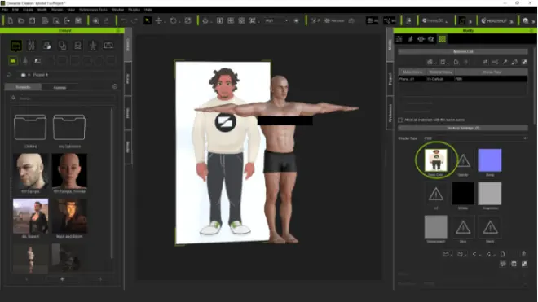Open the Attribute sliders tab in Modify
Screen dimensions: 538x302
click(x=399, y=39)
